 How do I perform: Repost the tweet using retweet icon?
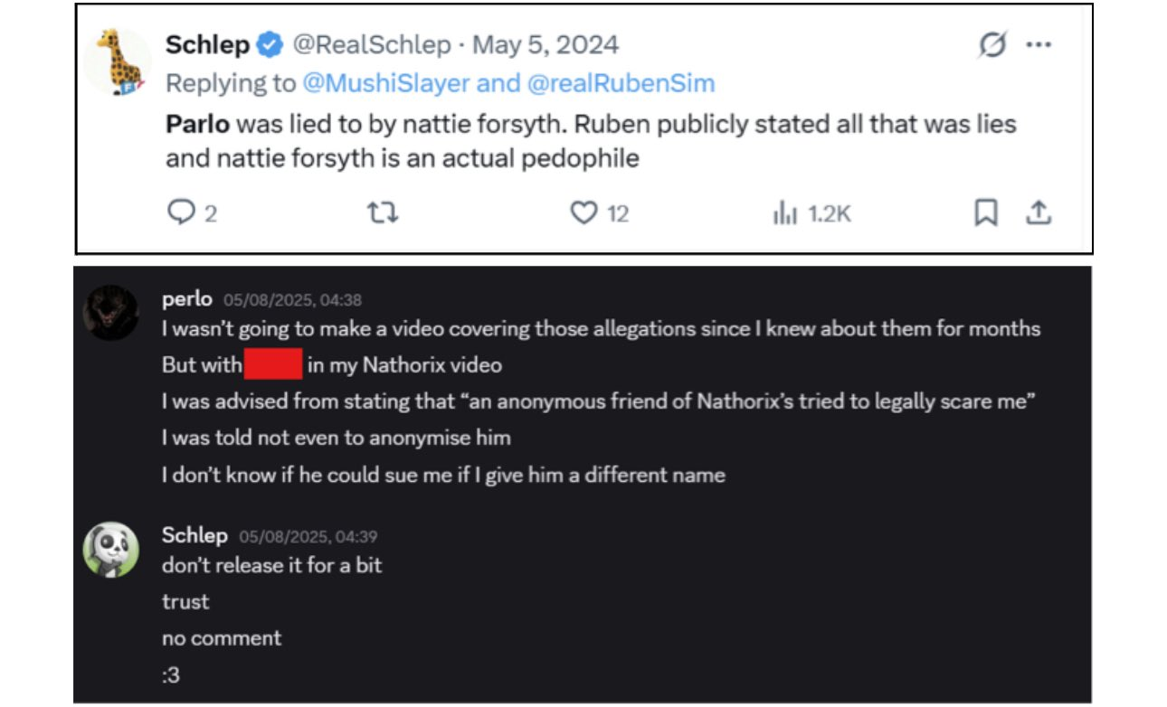point(383,212)
